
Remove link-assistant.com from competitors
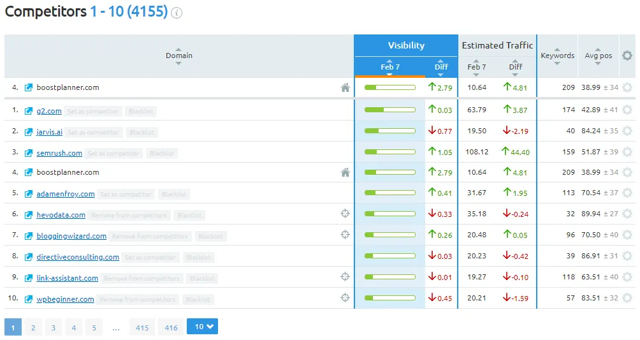142,279
